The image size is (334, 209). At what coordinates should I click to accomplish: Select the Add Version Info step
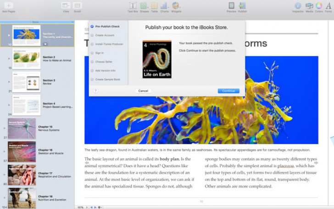103,71
